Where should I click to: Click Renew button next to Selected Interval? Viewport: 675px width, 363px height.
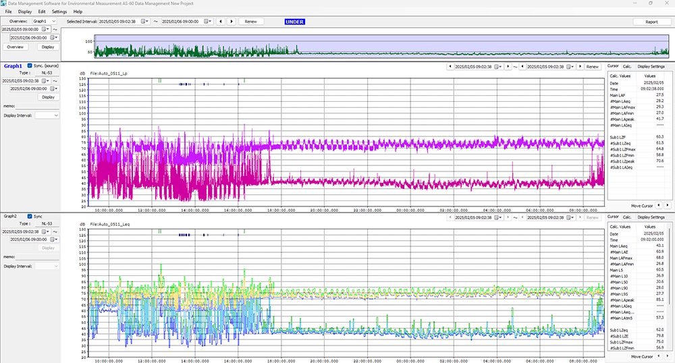point(251,22)
